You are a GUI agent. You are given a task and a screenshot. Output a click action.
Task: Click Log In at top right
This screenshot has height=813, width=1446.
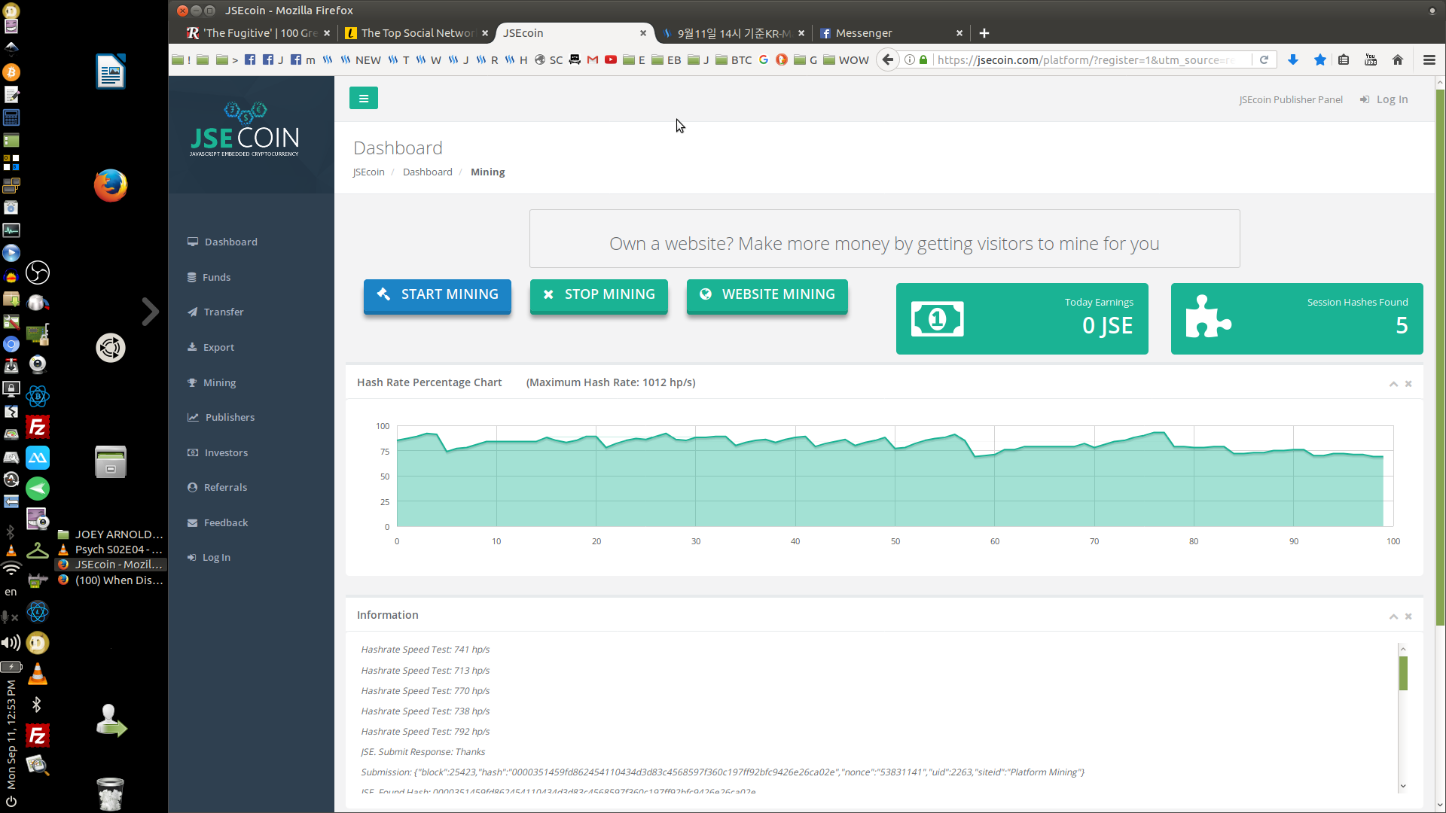[x=1384, y=99]
